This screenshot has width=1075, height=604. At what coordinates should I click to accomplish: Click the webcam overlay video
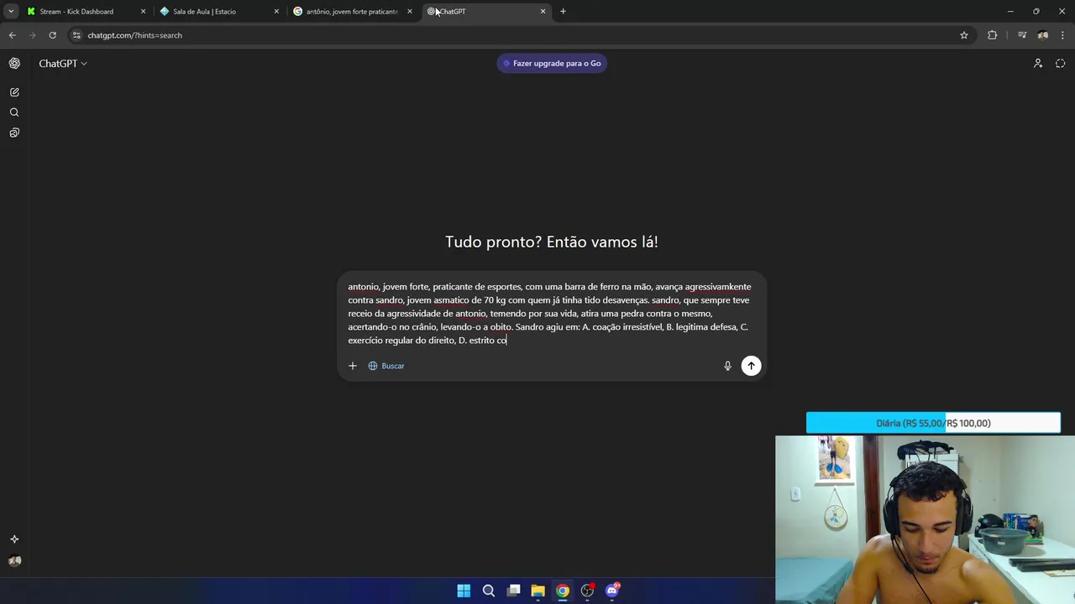pyautogui.click(x=925, y=519)
